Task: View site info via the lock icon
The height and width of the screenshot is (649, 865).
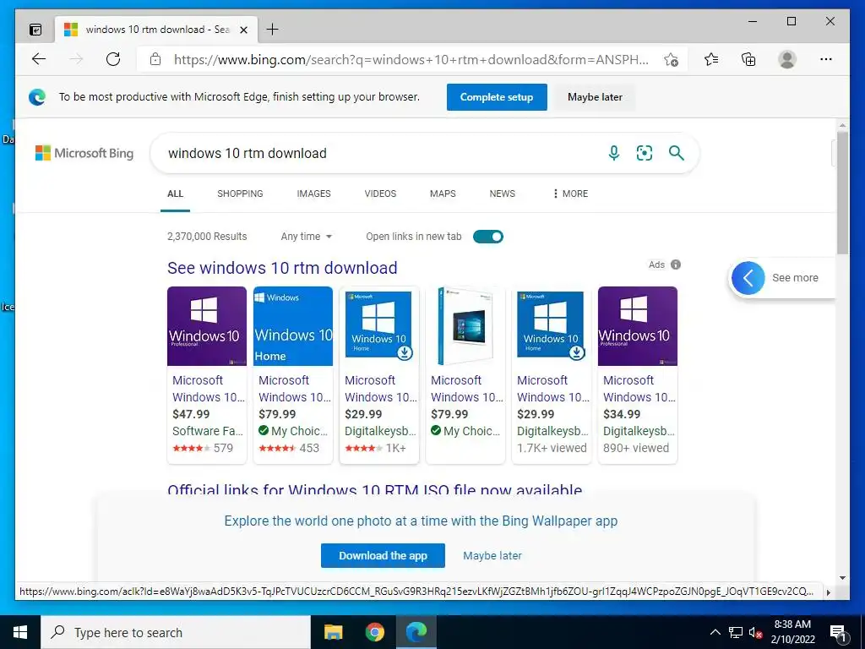Action: [x=155, y=59]
